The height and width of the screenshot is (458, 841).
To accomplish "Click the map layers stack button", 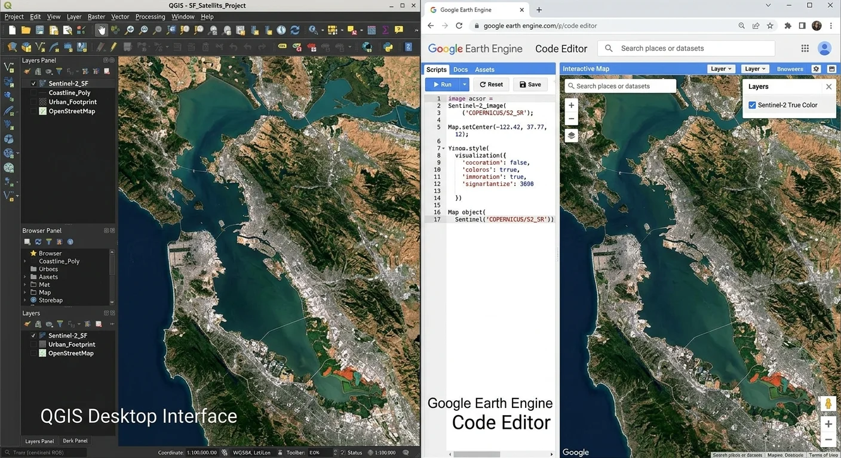I will 571,135.
